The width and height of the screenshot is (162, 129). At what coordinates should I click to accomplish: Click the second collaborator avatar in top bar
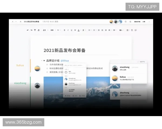click(116, 21)
